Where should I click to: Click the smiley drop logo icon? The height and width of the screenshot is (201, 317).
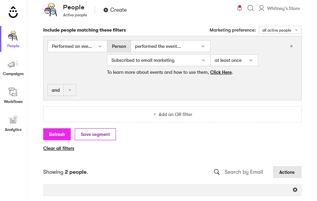(x=13, y=12)
